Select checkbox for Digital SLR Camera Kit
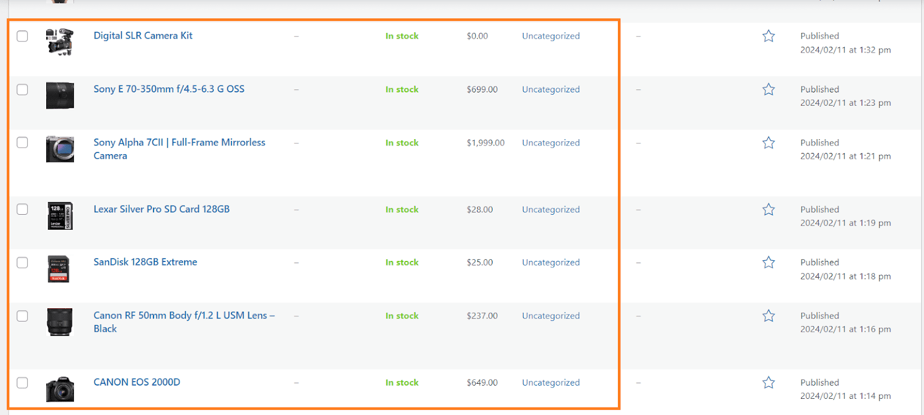This screenshot has height=415, width=924. [x=23, y=36]
